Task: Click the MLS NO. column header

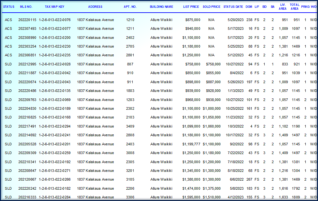Action: 26,7
